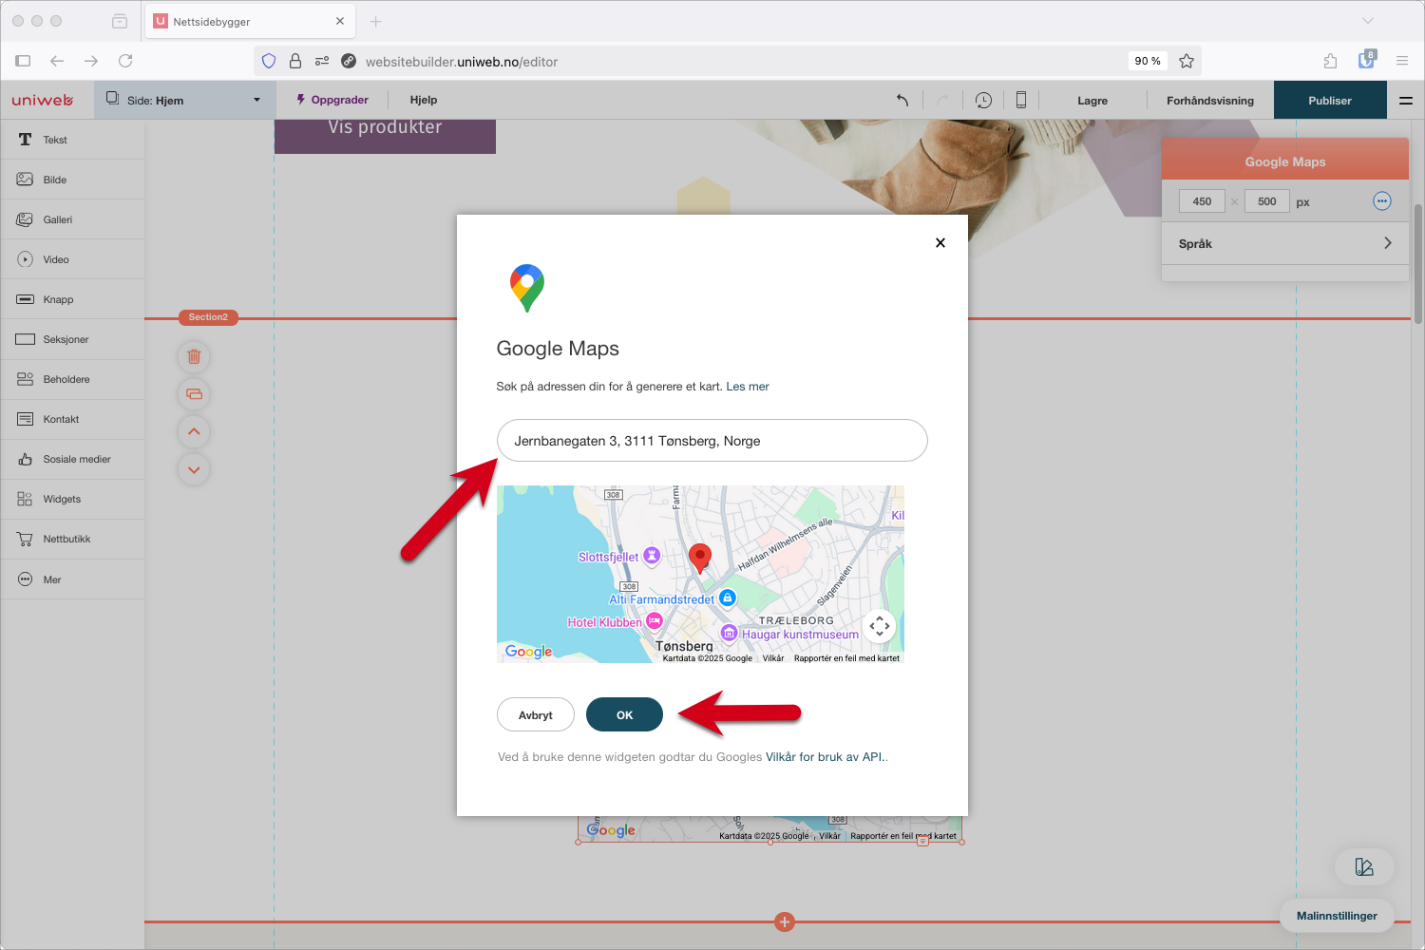This screenshot has width=1425, height=950.
Task: Click Malinnstillinger button
Action: [x=1337, y=916]
